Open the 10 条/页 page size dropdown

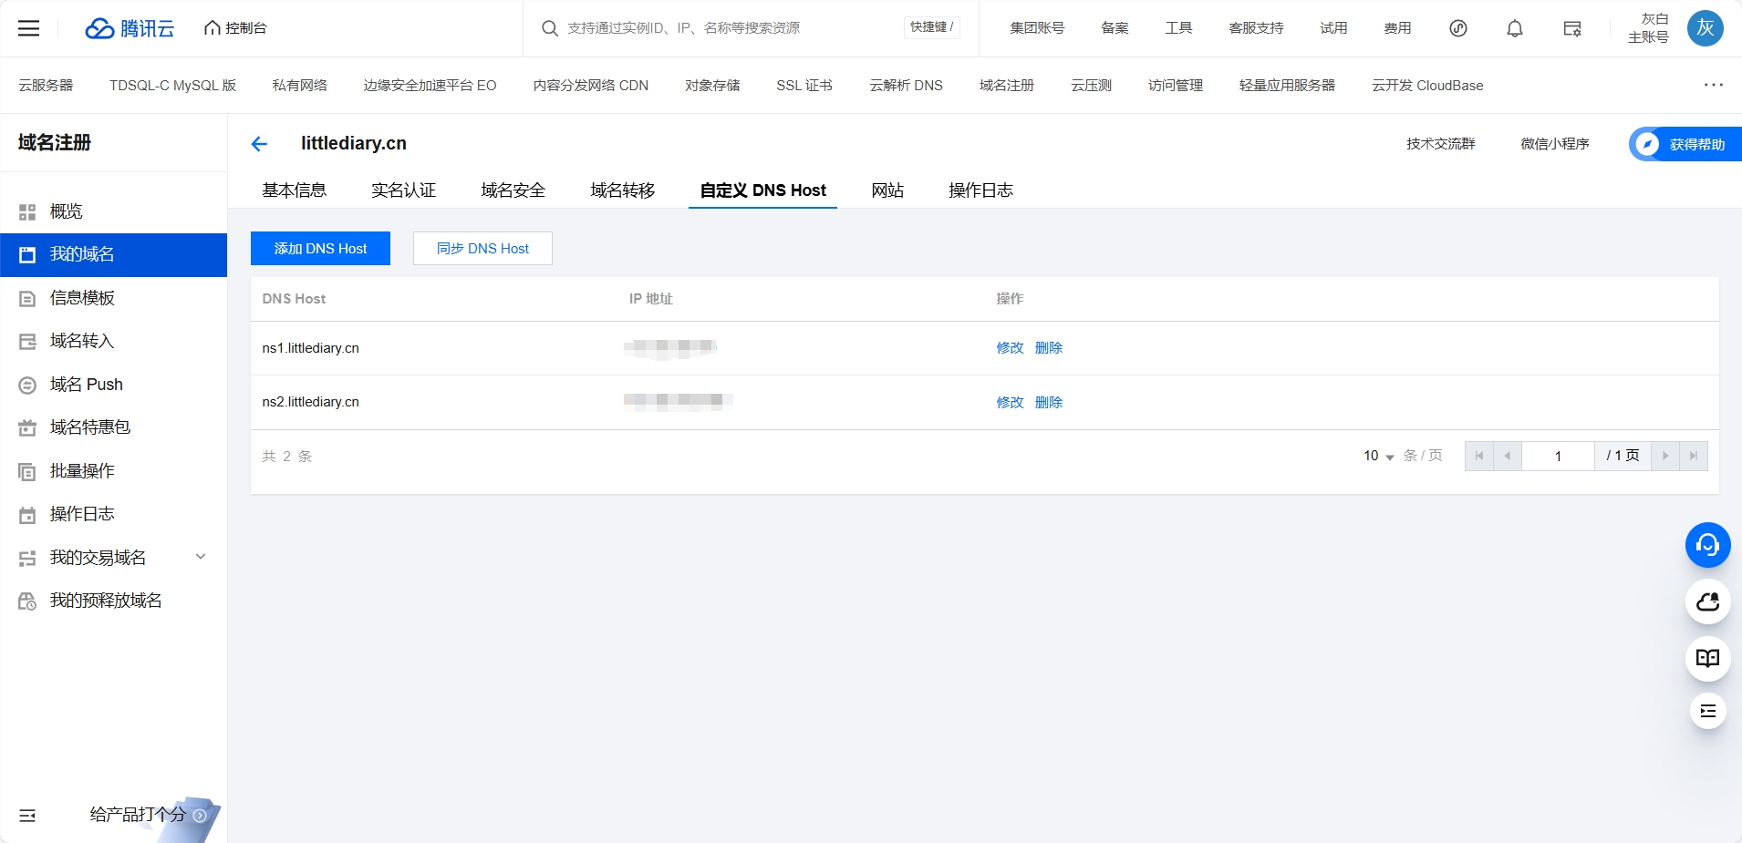1378,456
